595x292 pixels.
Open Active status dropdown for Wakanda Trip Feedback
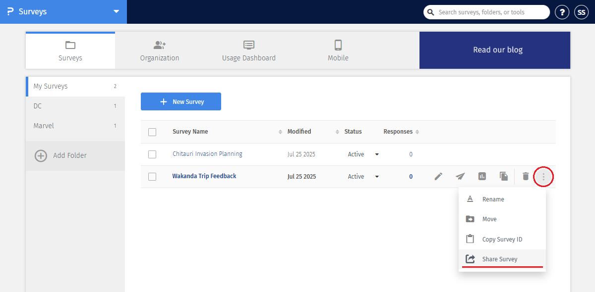coord(377,177)
